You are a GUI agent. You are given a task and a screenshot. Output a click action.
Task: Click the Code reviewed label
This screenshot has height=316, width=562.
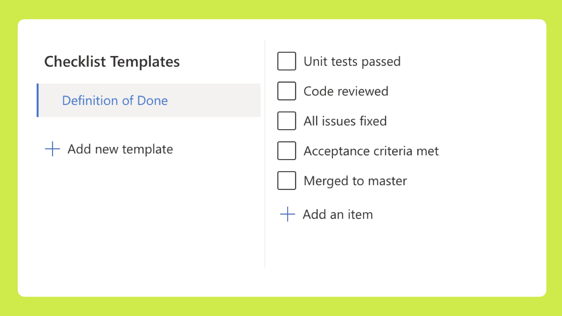pos(346,91)
